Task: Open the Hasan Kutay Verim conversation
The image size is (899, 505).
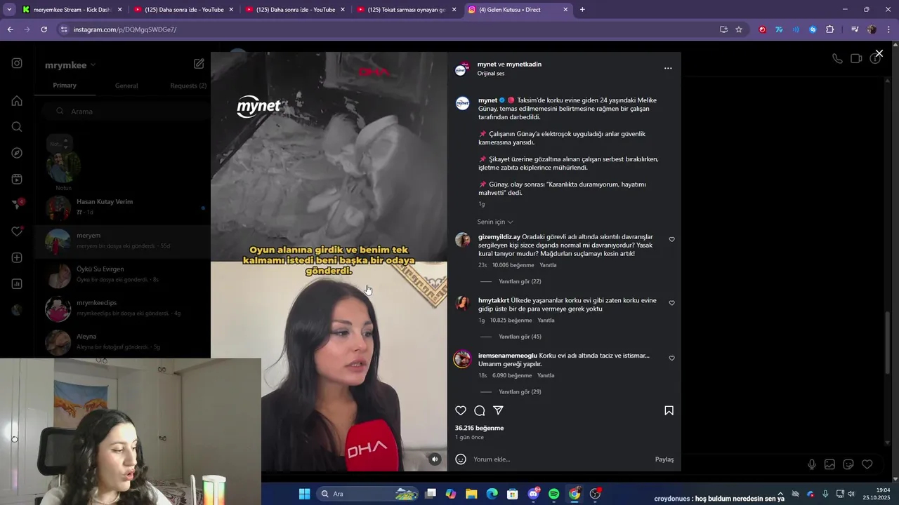Action: point(123,207)
